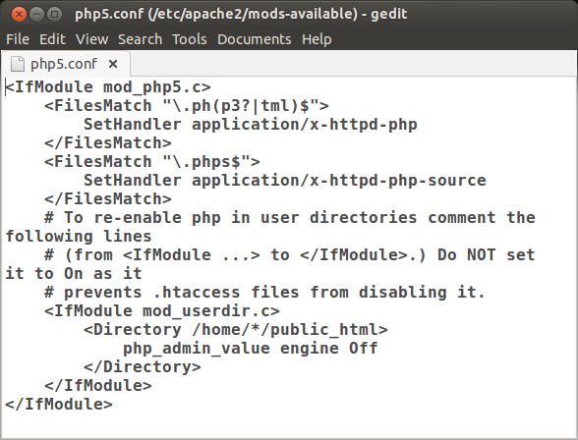Open the Edit menu

click(52, 39)
